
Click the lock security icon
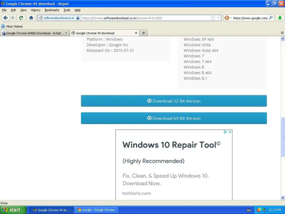click(78, 18)
